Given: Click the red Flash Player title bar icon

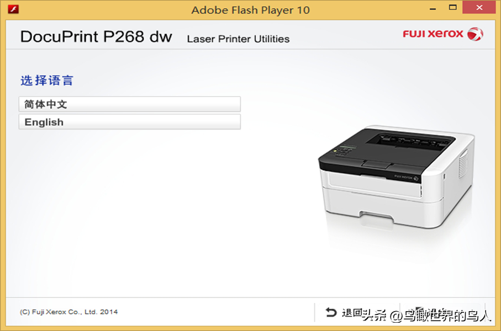Looking at the screenshot, I should 13,9.
